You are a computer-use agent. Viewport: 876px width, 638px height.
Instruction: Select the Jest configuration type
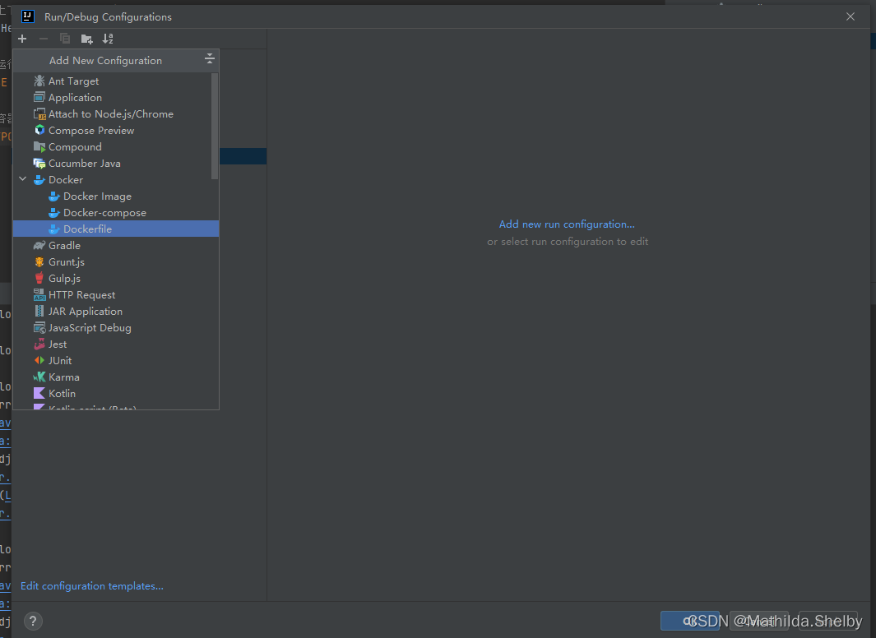click(x=116, y=344)
